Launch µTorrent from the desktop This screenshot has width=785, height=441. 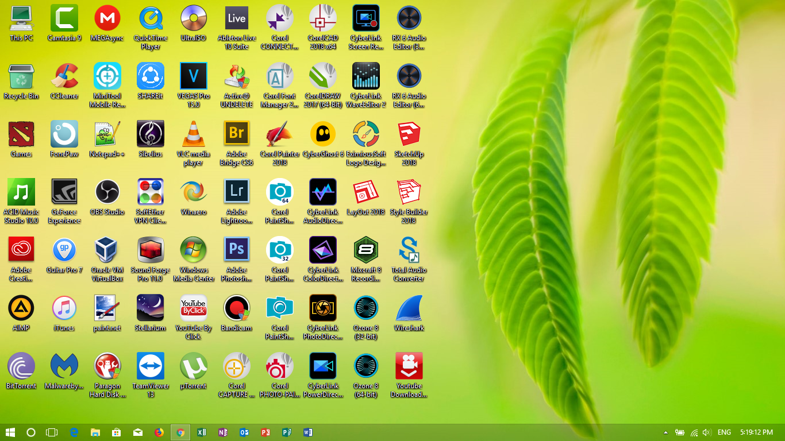[194, 366]
